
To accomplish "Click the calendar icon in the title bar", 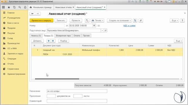I will (151, 1).
